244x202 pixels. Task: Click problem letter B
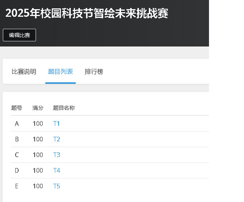[x=17, y=139]
